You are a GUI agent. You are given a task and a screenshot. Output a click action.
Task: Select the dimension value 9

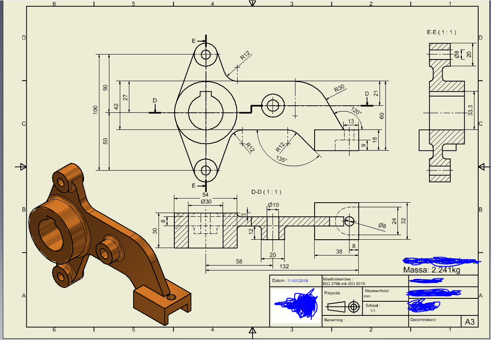(363, 145)
